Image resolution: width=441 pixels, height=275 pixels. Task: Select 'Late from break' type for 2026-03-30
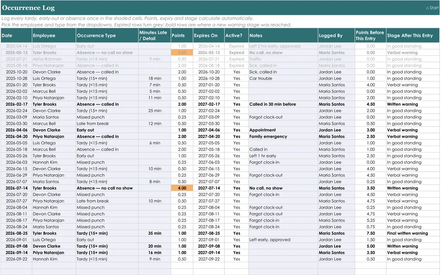point(107,124)
